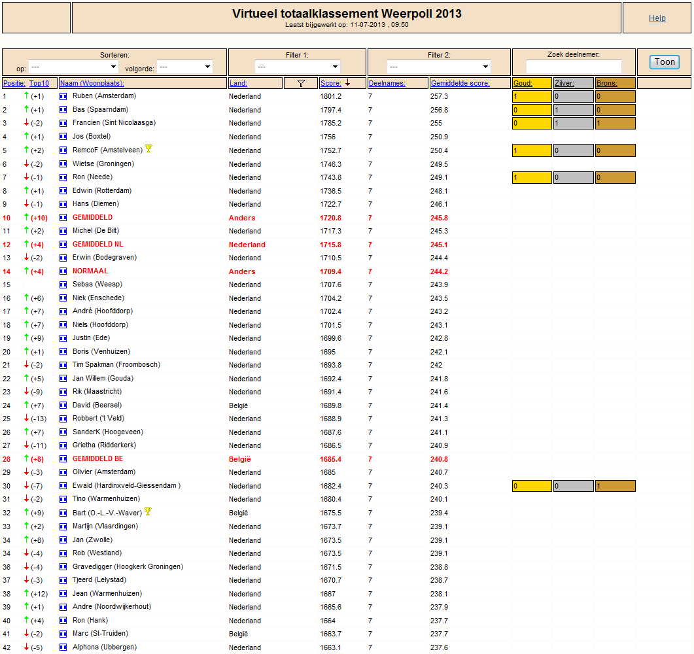
Task: Expand the Filter 1 dropdown
Action: (298, 67)
